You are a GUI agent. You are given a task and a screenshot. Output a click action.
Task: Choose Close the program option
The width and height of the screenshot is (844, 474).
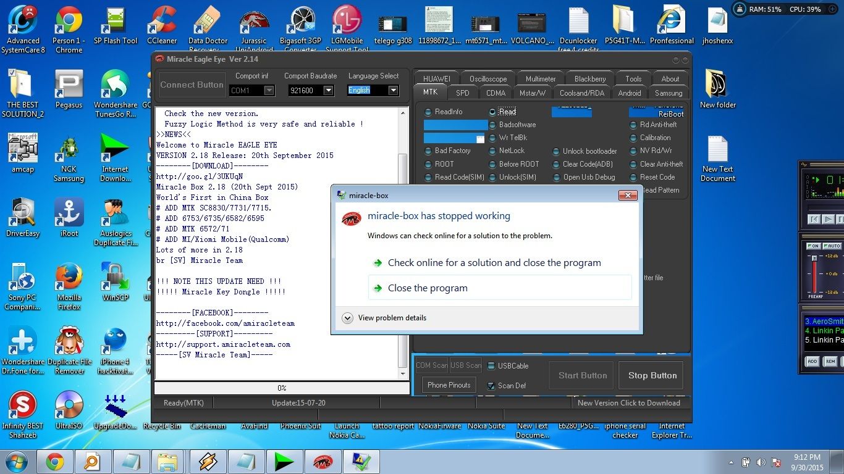pyautogui.click(x=428, y=288)
